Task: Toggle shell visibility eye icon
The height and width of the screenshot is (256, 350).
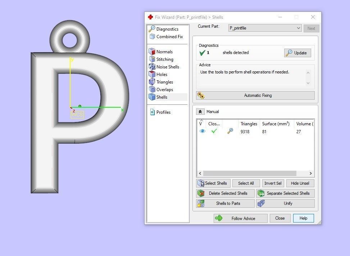Action: [203, 131]
